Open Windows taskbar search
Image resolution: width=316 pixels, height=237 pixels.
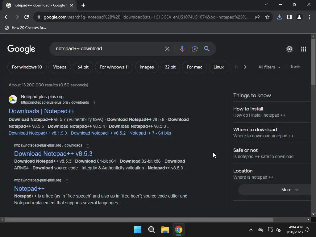tap(151, 230)
